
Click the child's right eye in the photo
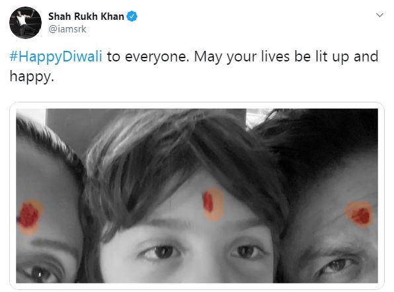coord(246,251)
